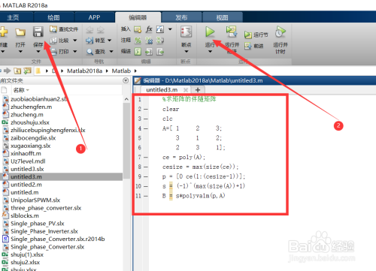
Task: Click the Open (打开) folder icon
Action: pos(20,32)
